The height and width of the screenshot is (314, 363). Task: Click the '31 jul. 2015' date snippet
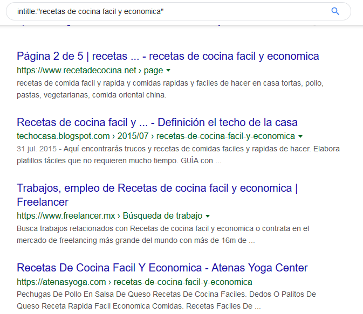click(x=37, y=149)
